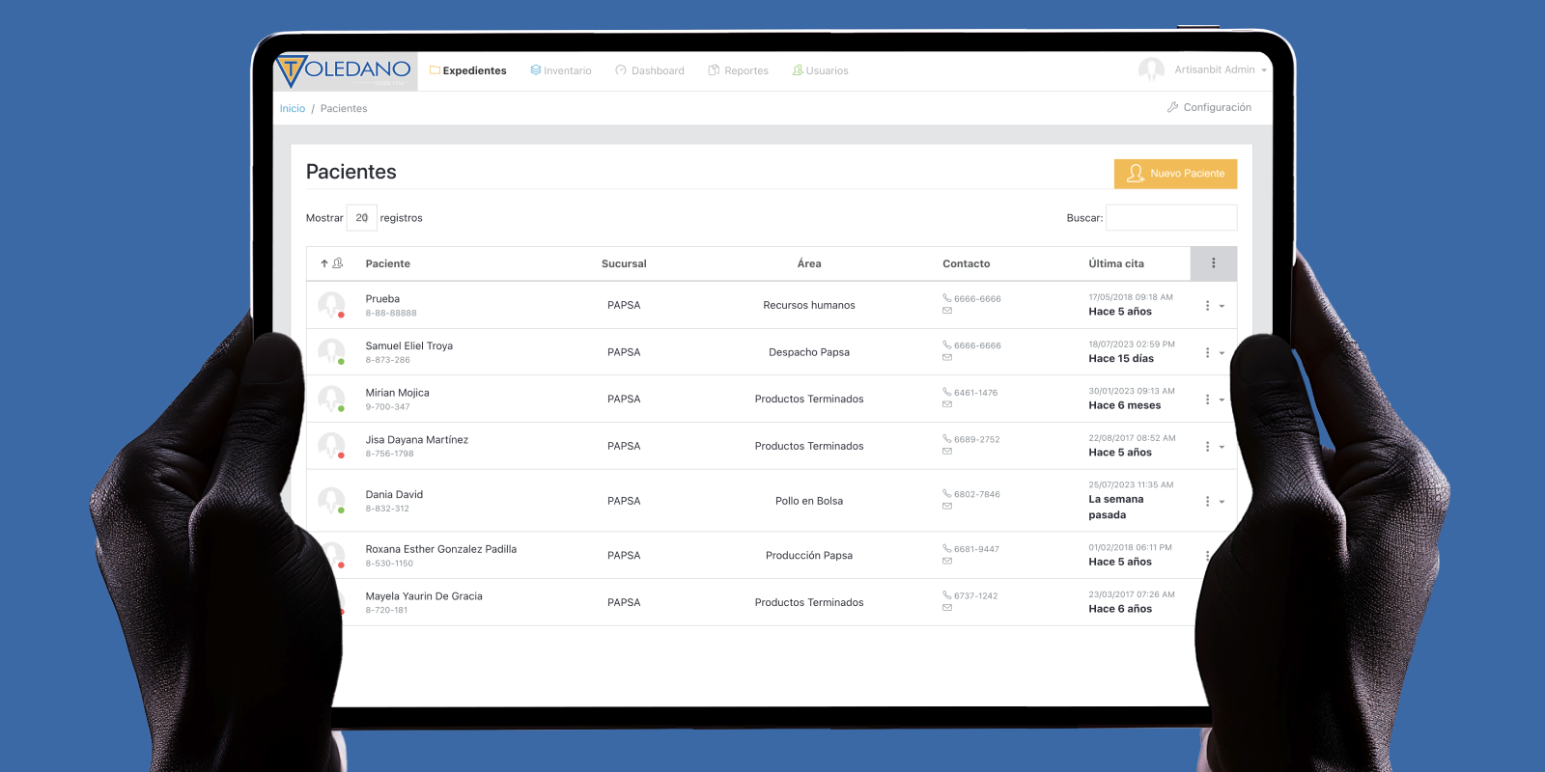Open the table column options menu in header
1545x772 pixels.
[x=1214, y=263]
